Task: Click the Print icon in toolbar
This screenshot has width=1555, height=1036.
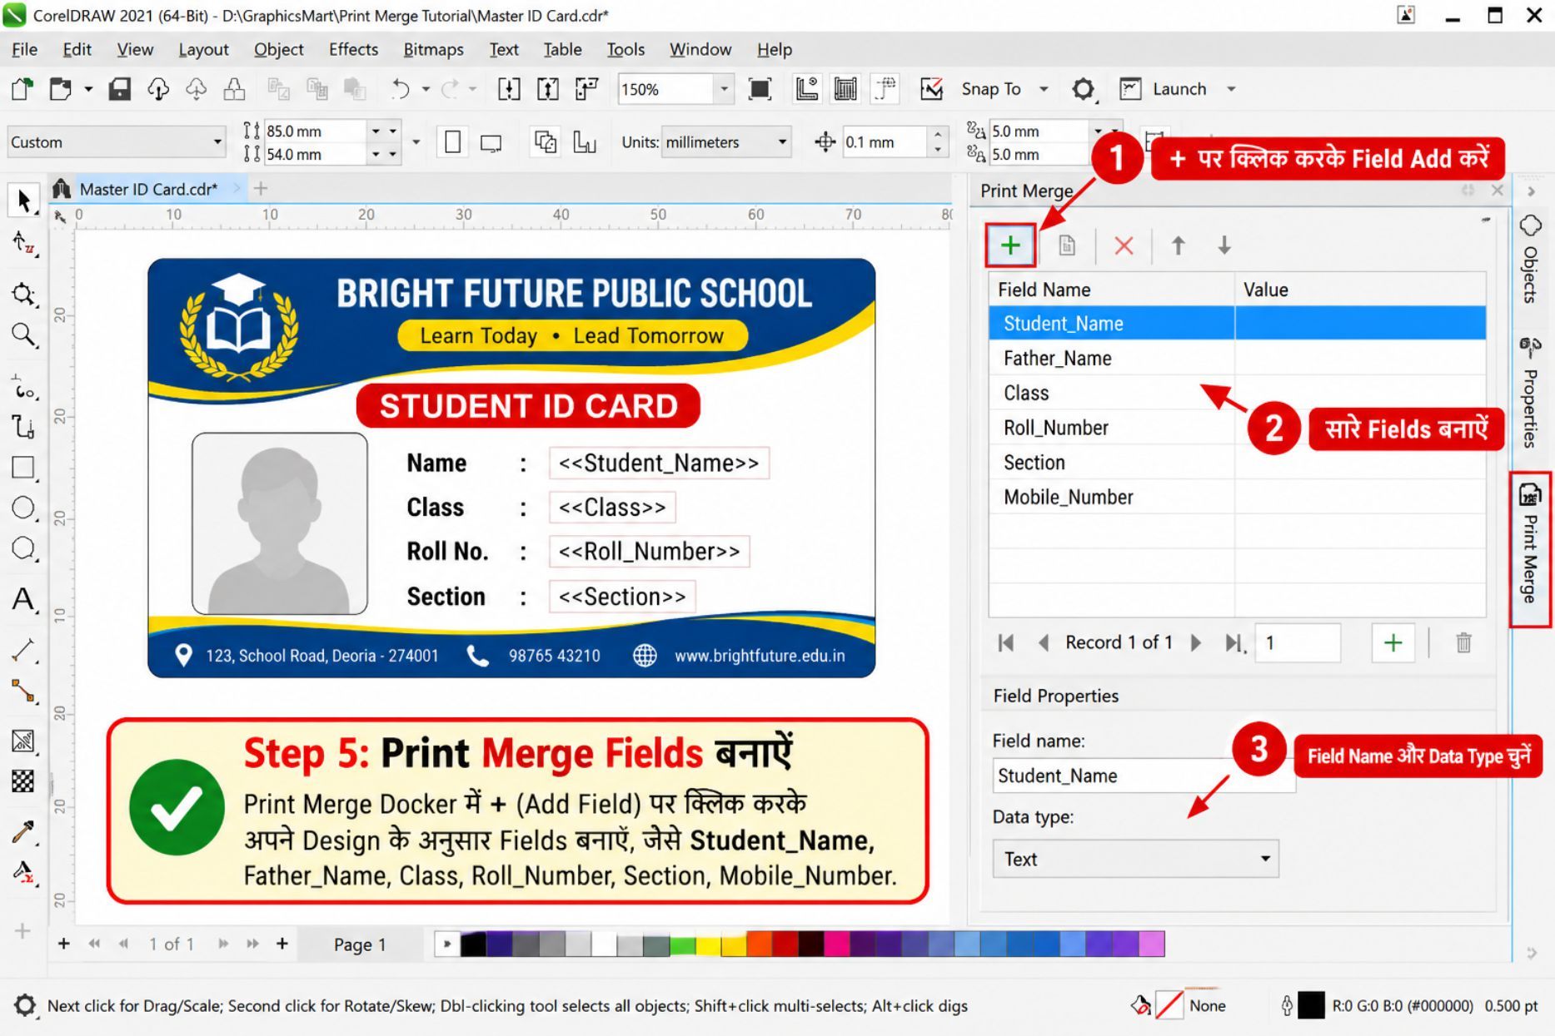Action: pyautogui.click(x=234, y=89)
